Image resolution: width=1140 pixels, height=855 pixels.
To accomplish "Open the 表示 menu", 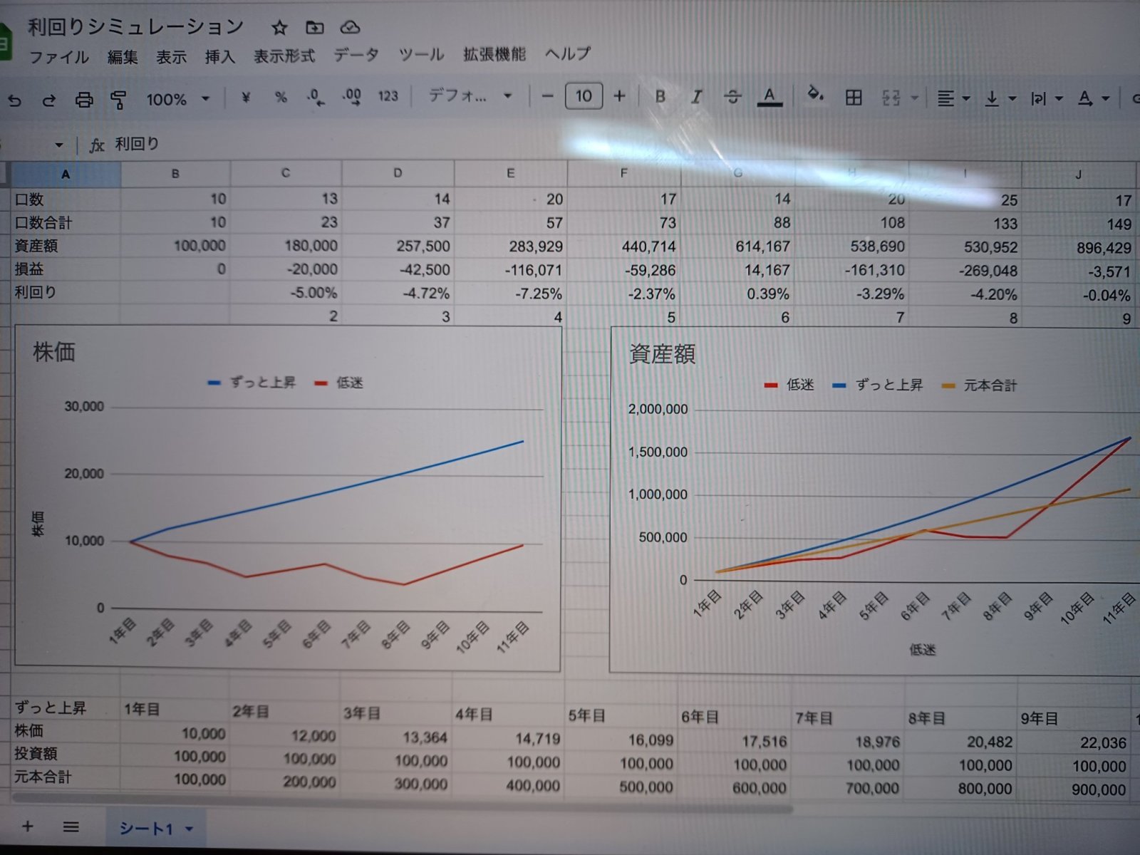I will pyautogui.click(x=172, y=57).
